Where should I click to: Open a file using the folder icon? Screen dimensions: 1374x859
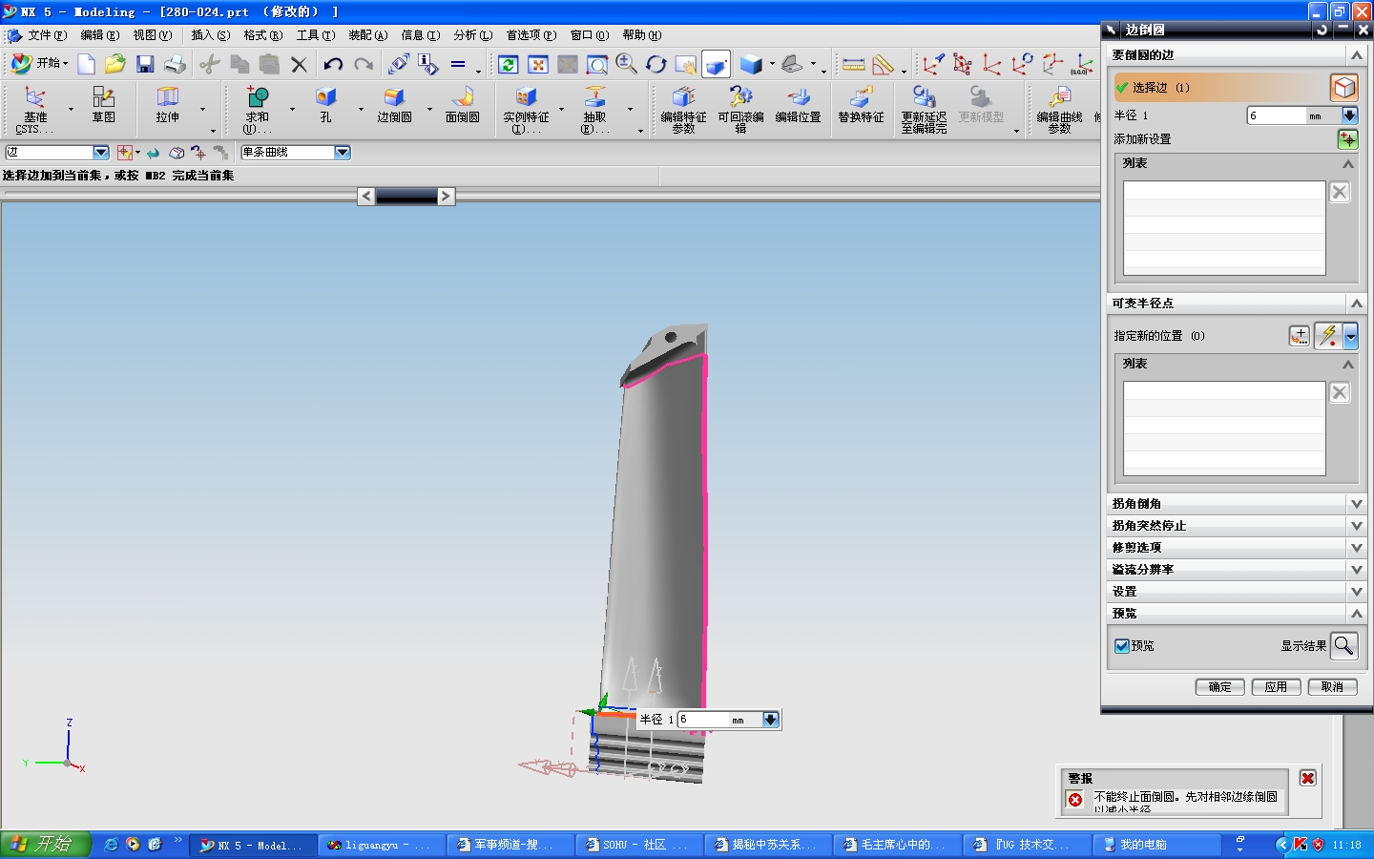click(115, 64)
